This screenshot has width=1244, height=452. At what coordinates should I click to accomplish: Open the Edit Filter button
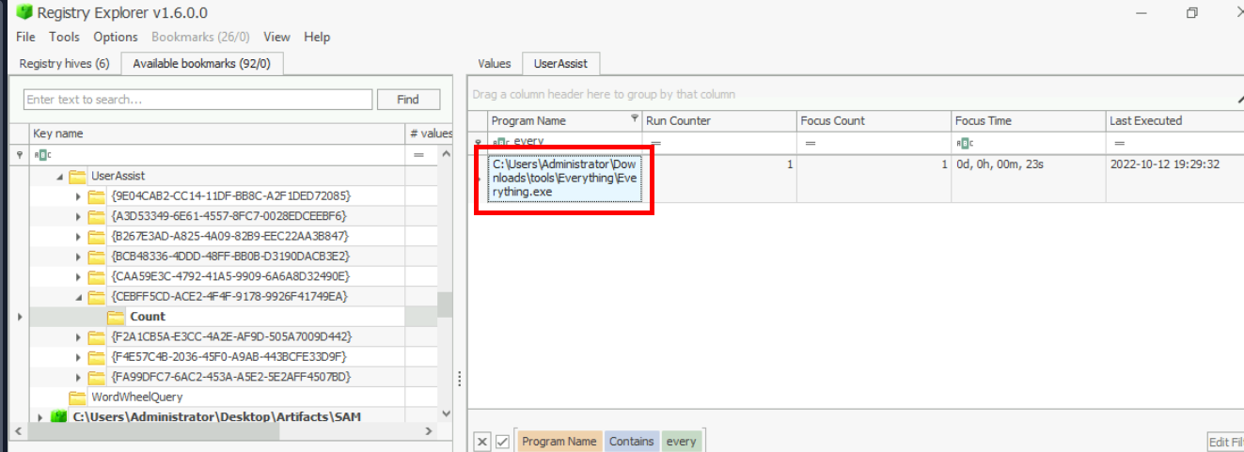pos(1225,442)
